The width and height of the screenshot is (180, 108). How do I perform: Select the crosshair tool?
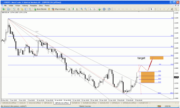click(x=156, y=9)
